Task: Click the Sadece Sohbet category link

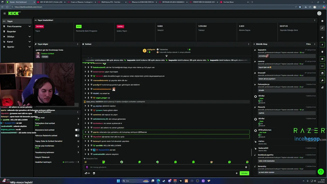Action: pos(48,54)
